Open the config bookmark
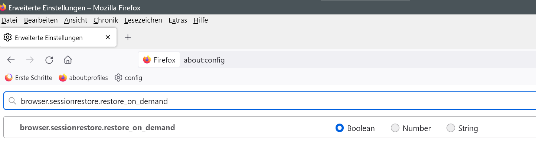 tap(128, 78)
